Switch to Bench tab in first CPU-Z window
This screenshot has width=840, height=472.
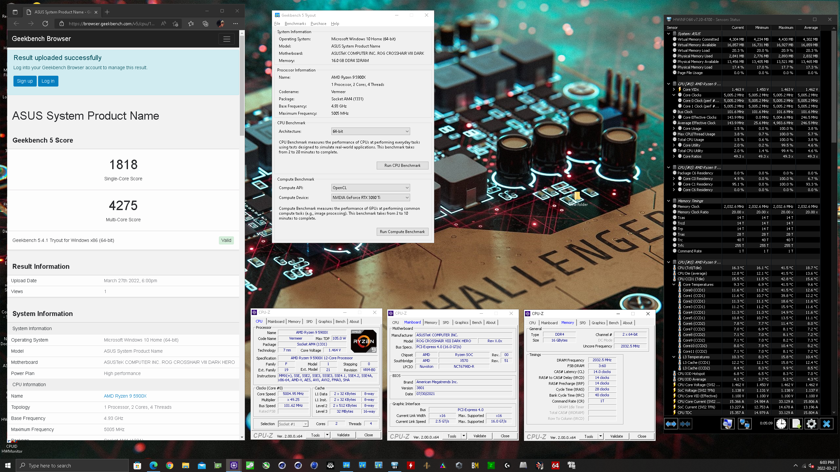(340, 322)
